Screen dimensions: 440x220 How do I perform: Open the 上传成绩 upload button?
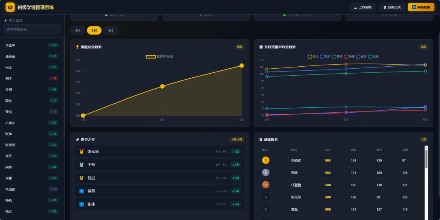click(362, 7)
